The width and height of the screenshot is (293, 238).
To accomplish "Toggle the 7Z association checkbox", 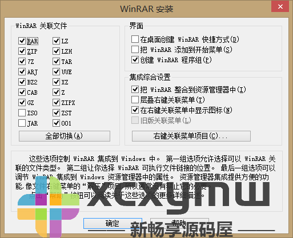I will [22, 61].
